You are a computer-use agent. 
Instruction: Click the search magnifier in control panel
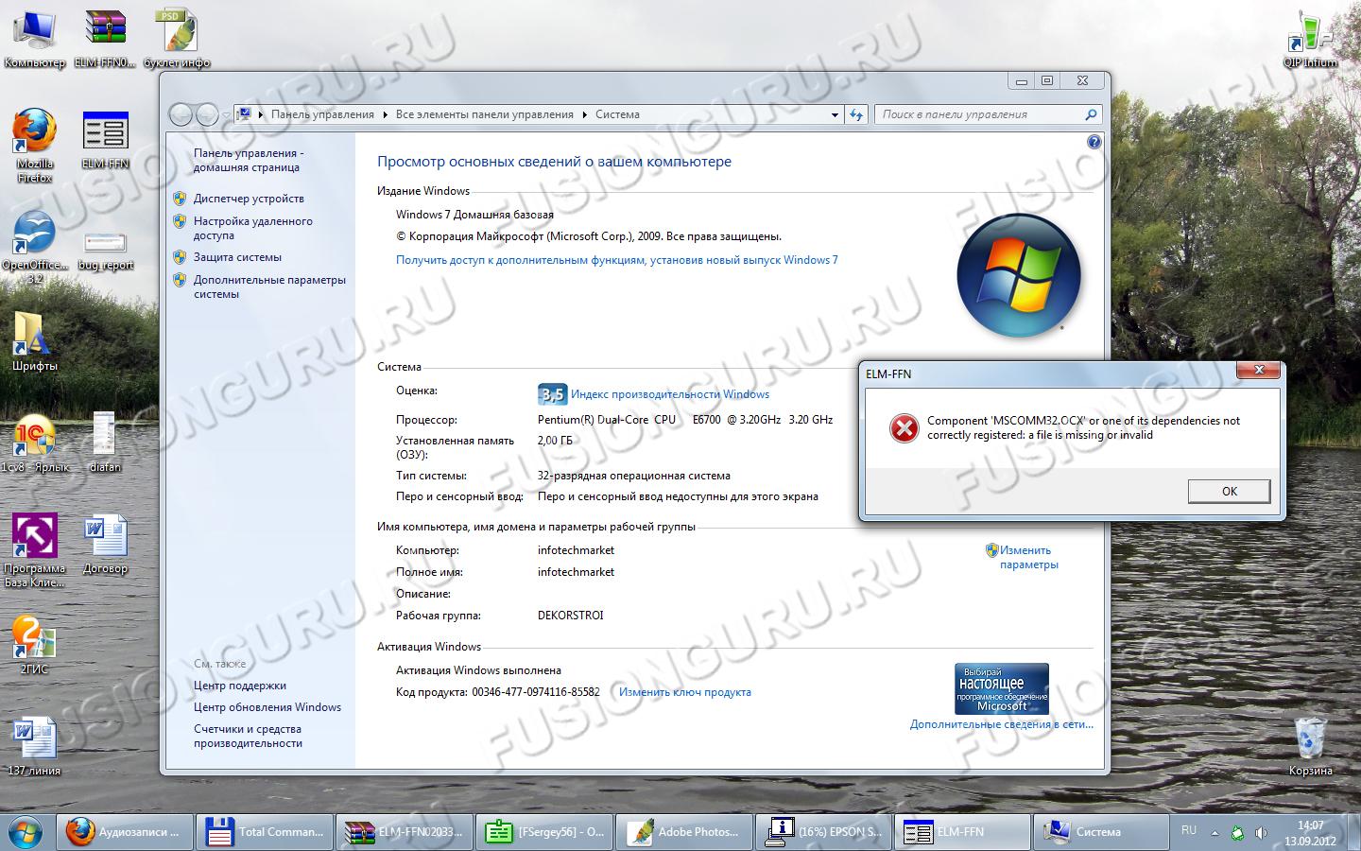[1091, 114]
